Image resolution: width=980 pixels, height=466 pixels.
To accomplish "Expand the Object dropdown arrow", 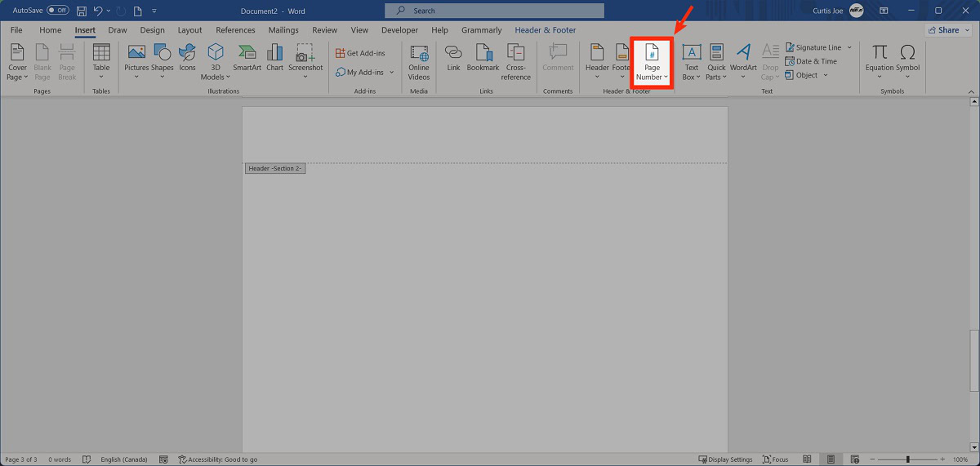I will tap(826, 75).
